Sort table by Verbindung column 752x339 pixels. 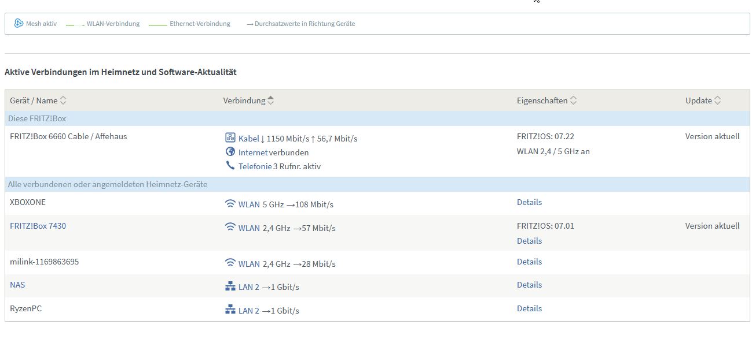(x=248, y=100)
